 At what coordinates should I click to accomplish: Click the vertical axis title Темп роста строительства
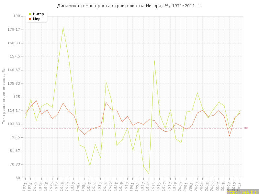point(4,97)
